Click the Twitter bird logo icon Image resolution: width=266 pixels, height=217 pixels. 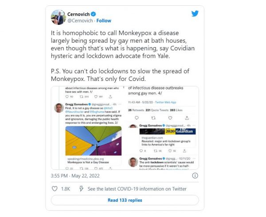click(x=195, y=14)
